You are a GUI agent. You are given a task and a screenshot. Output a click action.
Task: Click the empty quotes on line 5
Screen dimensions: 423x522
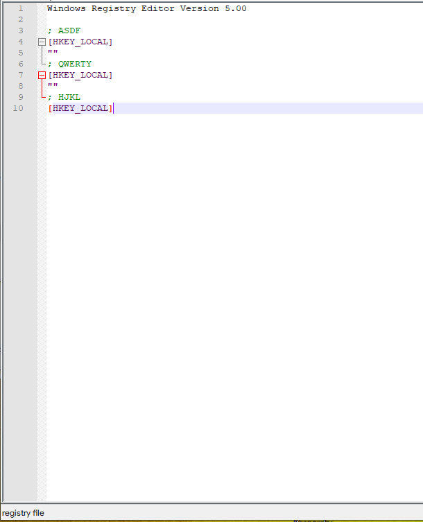click(x=53, y=52)
